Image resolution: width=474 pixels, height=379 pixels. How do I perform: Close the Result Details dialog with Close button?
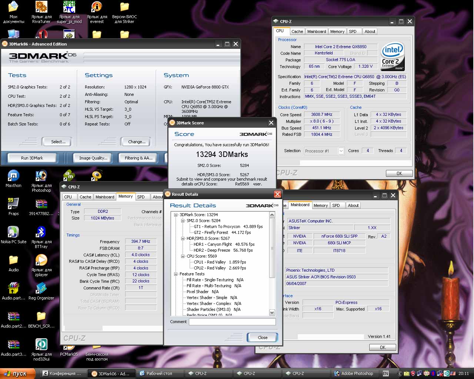click(x=263, y=337)
